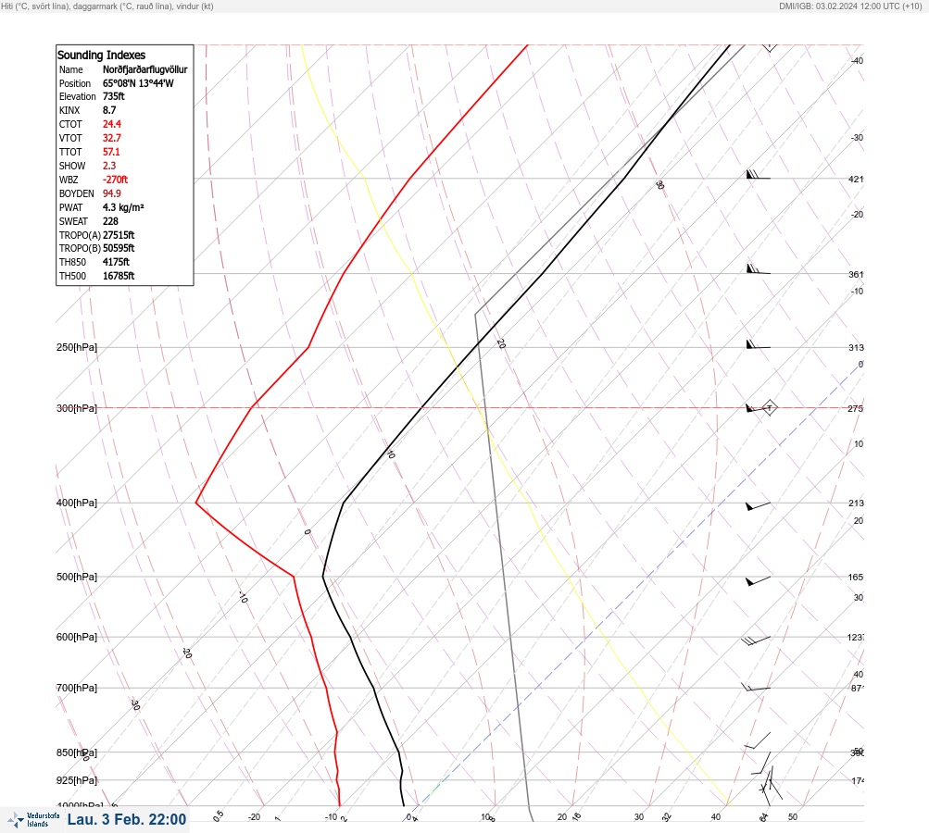Click the elevation value 735ft
The height and width of the screenshot is (833, 929).
(114, 96)
